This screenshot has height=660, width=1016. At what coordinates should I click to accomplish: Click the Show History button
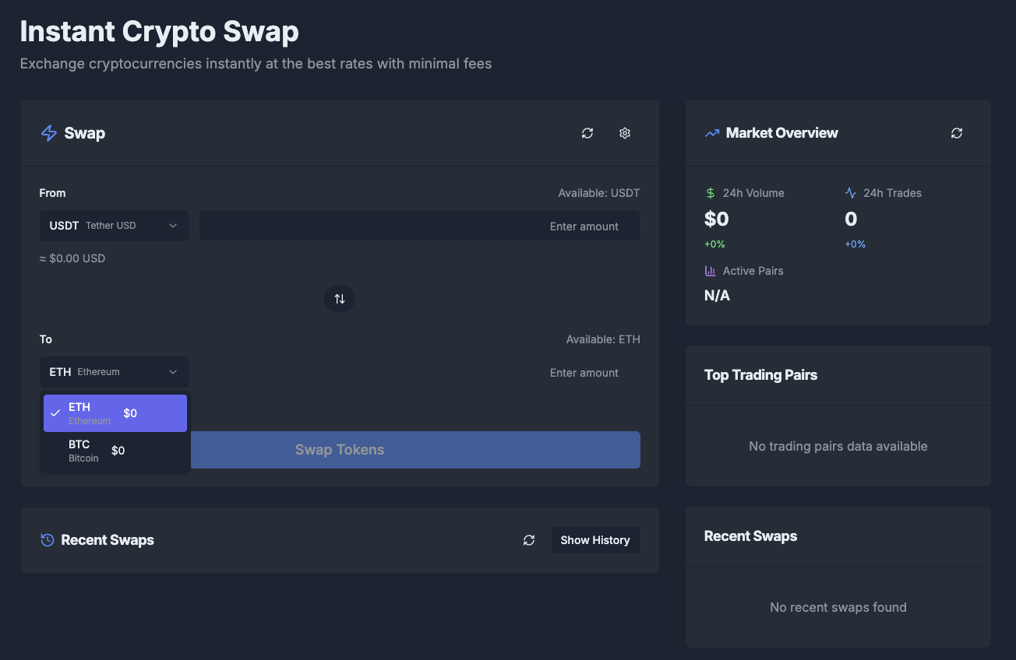tap(595, 540)
